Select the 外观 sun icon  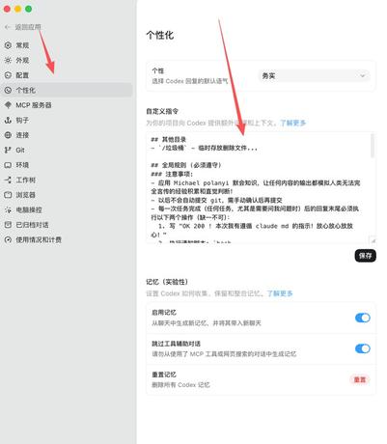(x=8, y=60)
